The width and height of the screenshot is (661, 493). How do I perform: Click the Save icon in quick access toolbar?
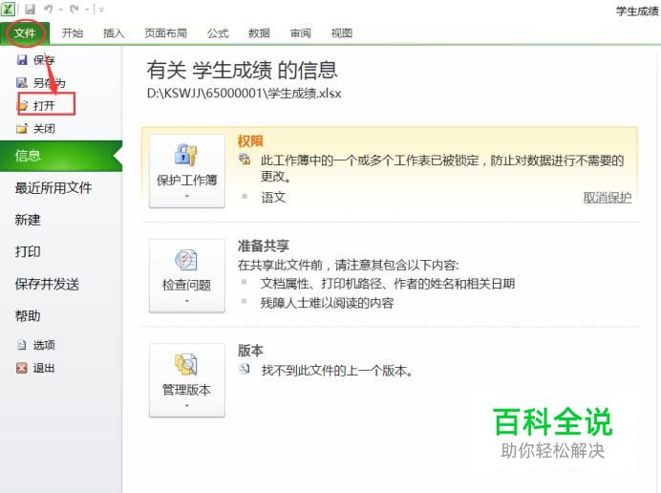[30, 9]
